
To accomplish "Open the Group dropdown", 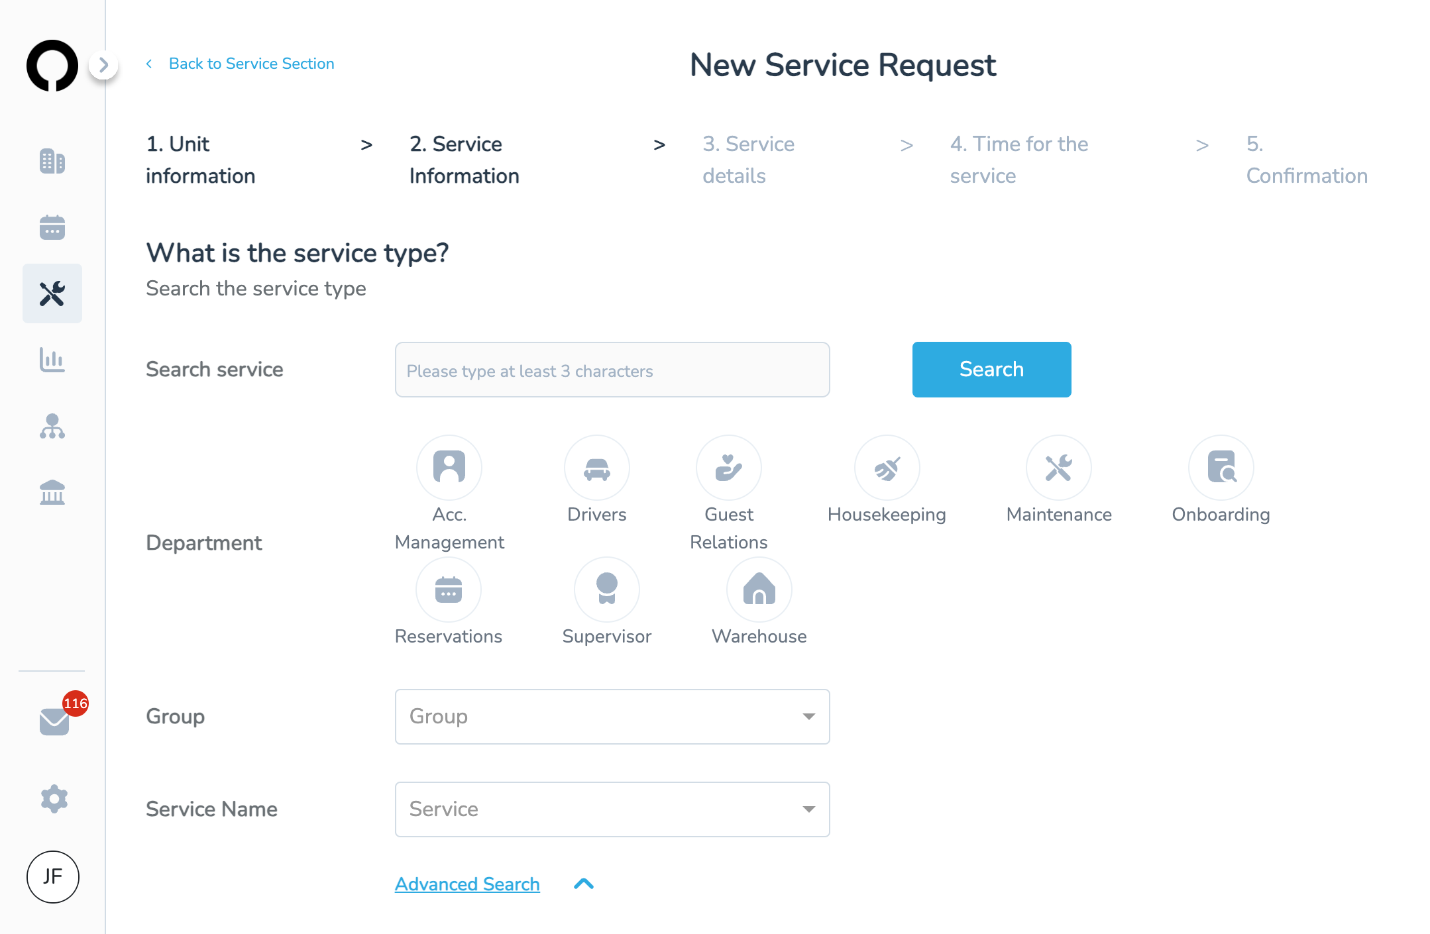I will pos(612,717).
